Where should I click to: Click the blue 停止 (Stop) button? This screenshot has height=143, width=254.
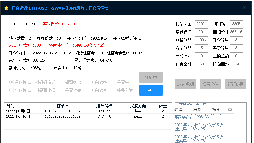tap(151, 90)
